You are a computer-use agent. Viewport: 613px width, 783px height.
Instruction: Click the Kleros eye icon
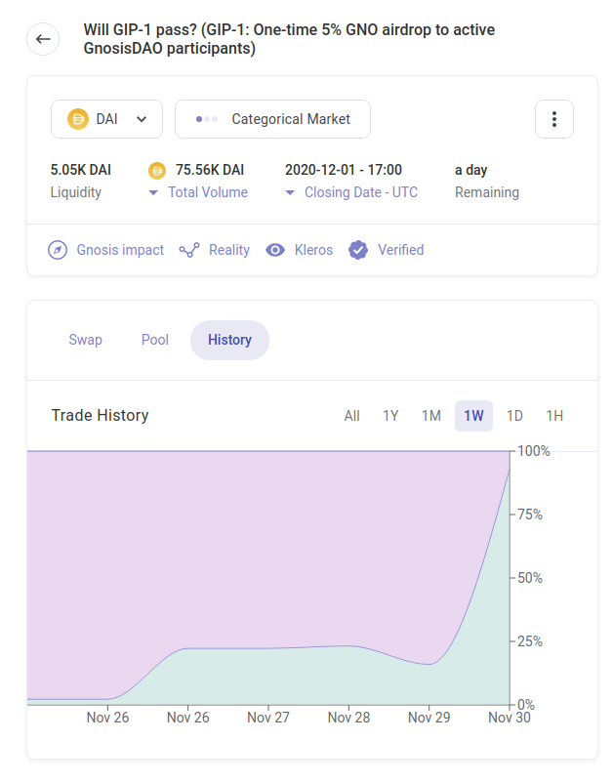(x=275, y=250)
